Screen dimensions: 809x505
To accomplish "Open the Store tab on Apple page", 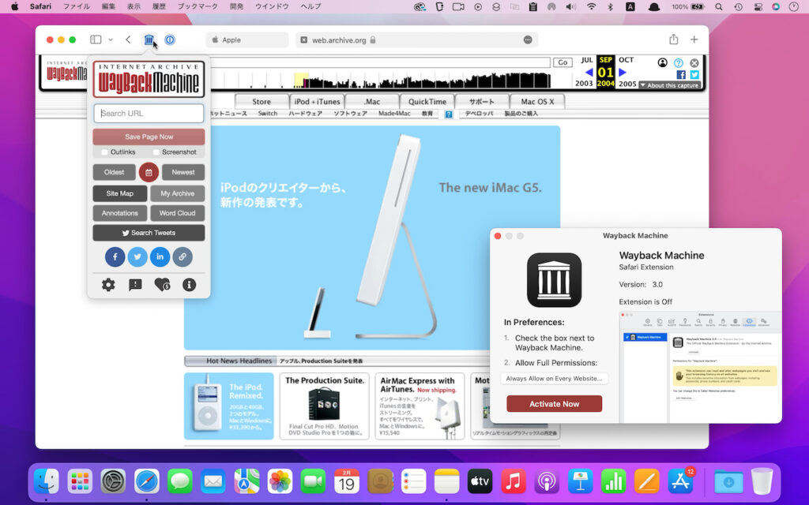I will [262, 102].
